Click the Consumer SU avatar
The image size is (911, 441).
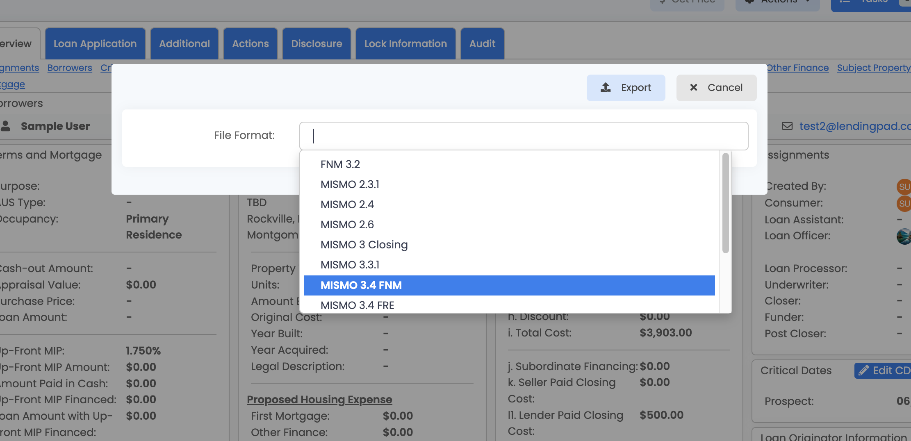tap(903, 203)
